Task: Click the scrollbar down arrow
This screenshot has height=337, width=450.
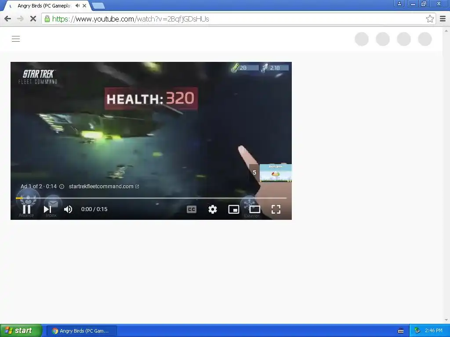Action: 446,320
